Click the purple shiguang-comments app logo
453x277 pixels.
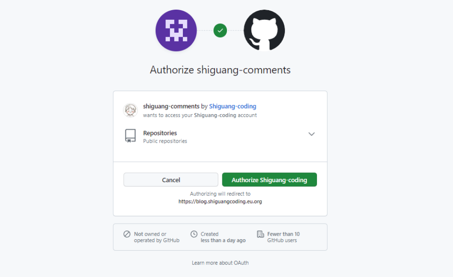click(176, 30)
